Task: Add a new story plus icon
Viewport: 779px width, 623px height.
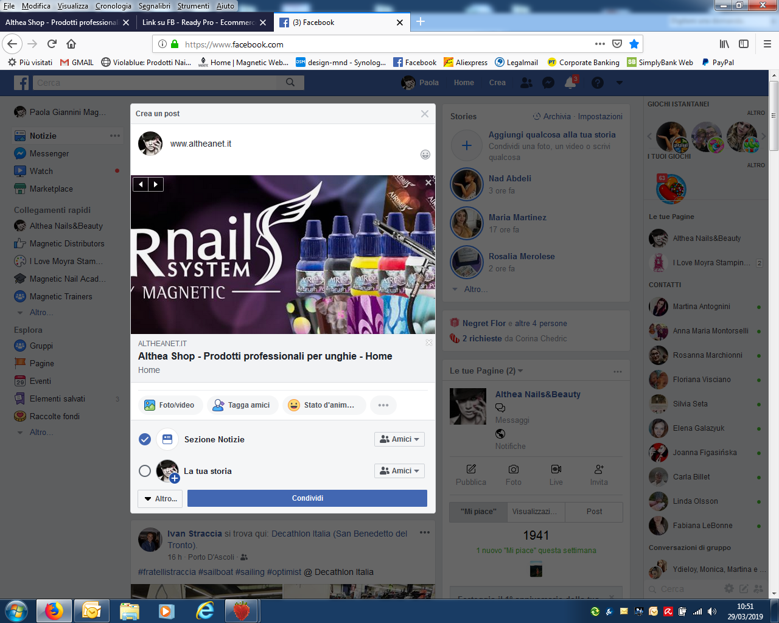Action: coord(467,145)
